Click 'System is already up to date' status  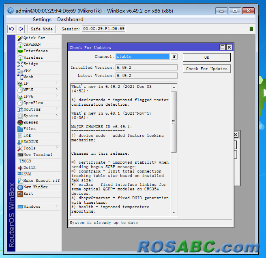pyautogui.click(x=104, y=223)
